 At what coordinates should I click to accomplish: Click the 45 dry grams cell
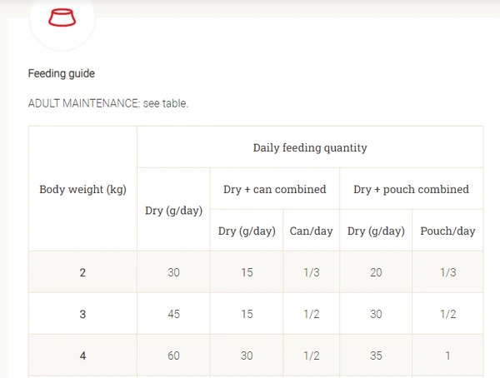click(173, 314)
